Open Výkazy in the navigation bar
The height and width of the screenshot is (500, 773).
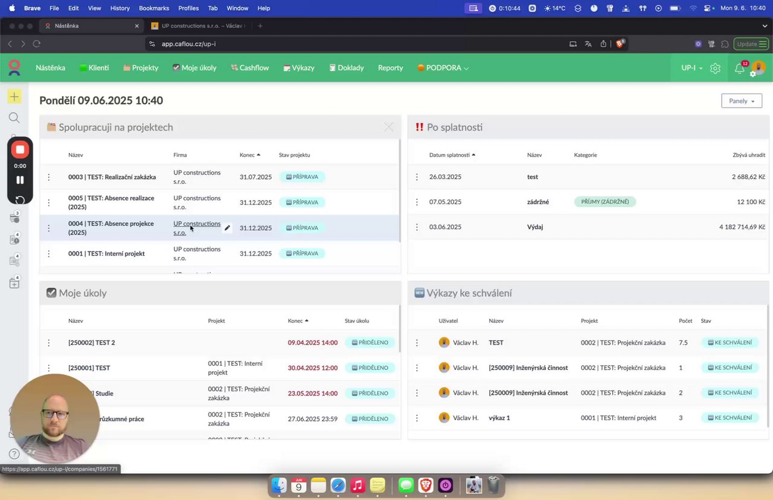click(x=298, y=68)
